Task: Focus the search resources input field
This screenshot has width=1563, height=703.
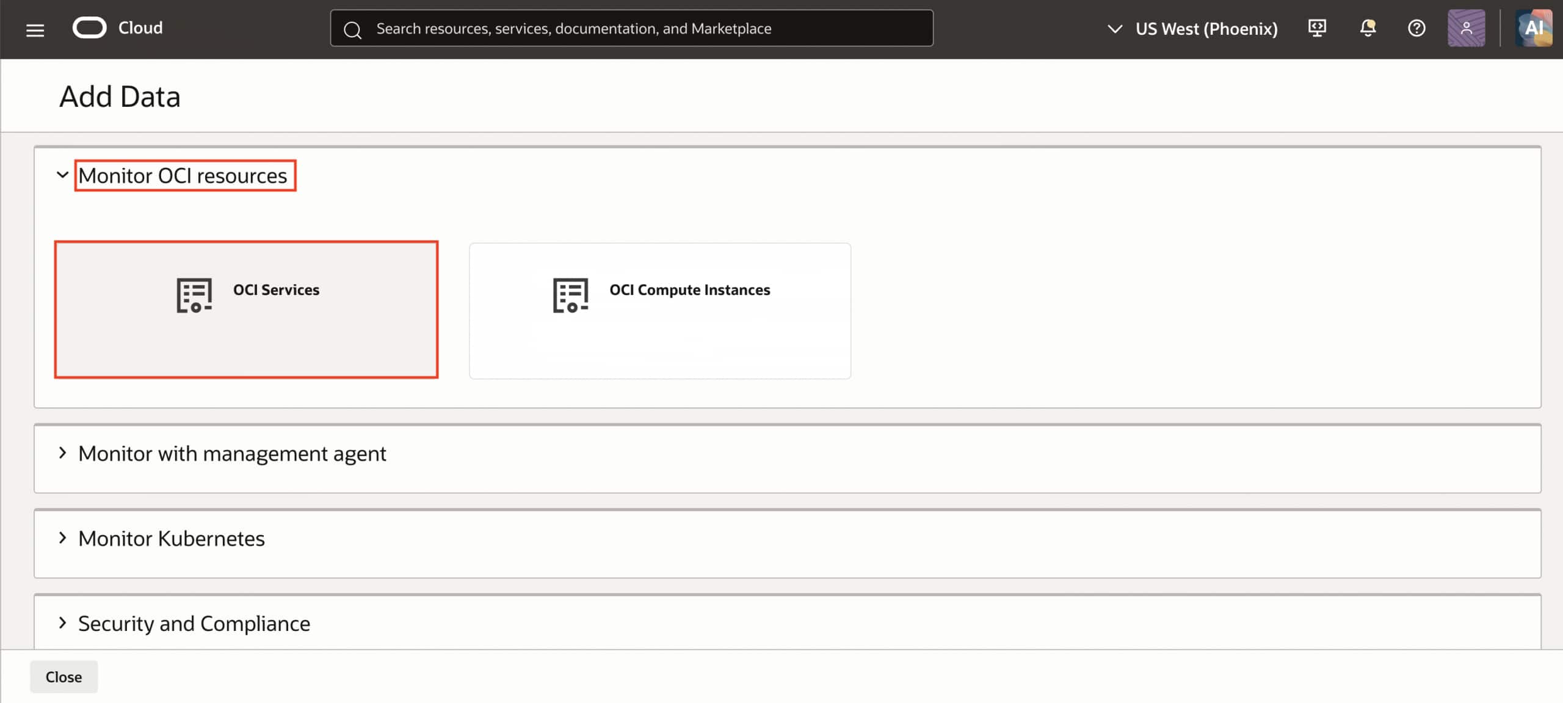Action: click(631, 28)
